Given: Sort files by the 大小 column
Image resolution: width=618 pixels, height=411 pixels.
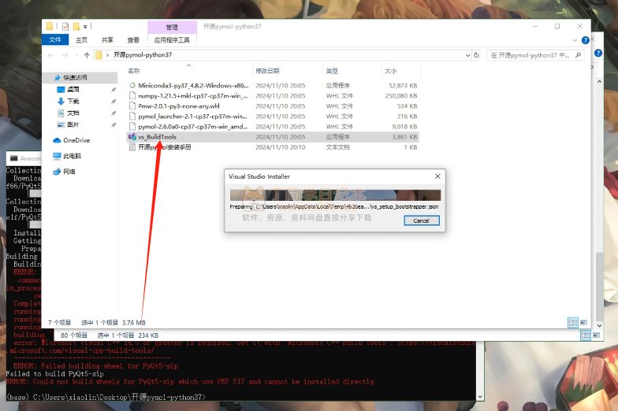Looking at the screenshot, I should (391, 71).
